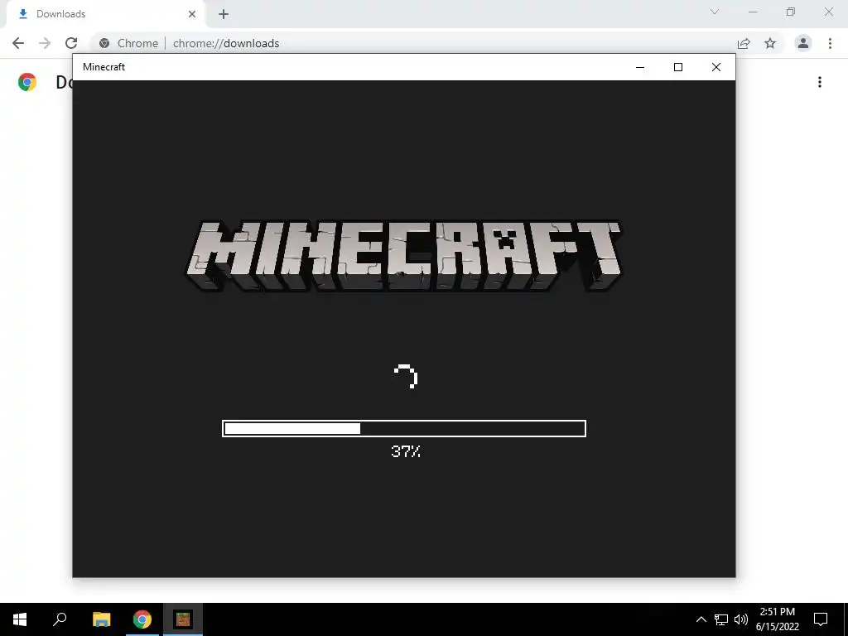848x636 pixels.
Task: Close the Chrome window
Action: [828, 12]
